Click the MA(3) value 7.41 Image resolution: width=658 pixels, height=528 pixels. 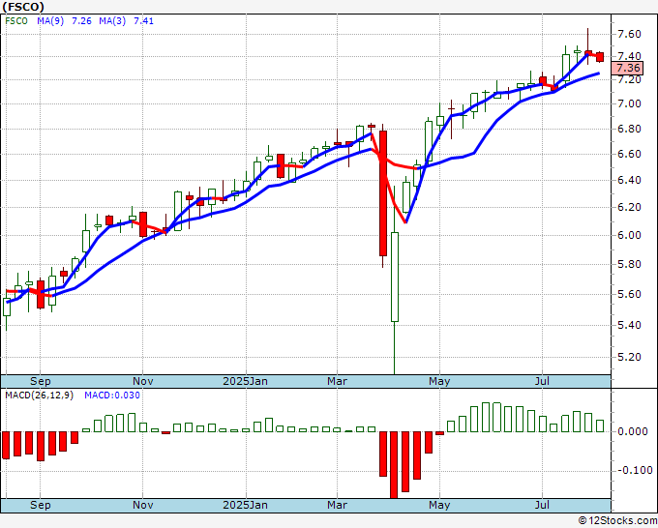click(143, 20)
